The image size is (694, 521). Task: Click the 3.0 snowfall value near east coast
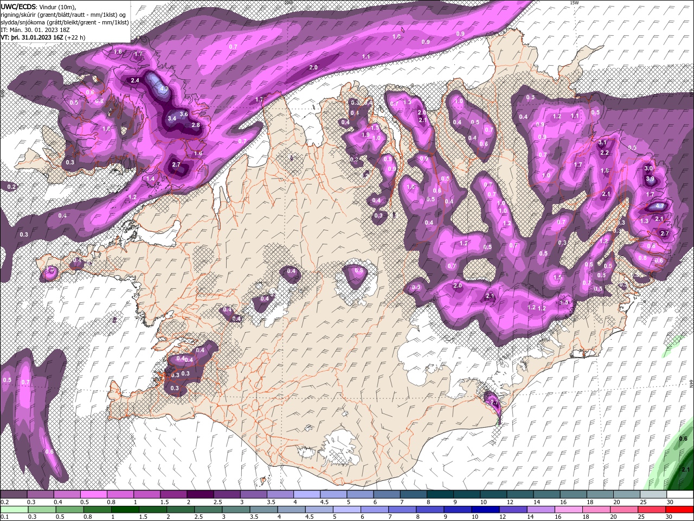(x=648, y=168)
